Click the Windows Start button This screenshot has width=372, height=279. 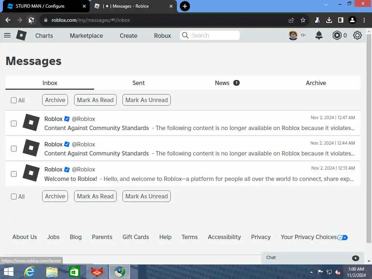pyautogui.click(x=9, y=272)
